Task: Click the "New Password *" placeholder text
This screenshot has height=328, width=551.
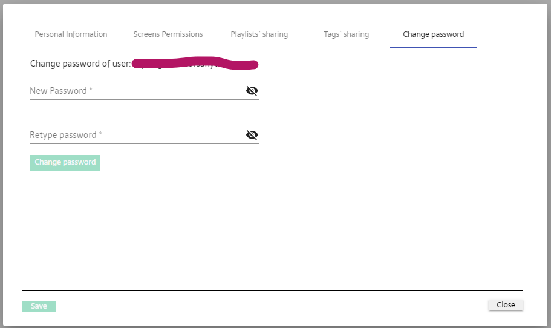Action: [61, 91]
